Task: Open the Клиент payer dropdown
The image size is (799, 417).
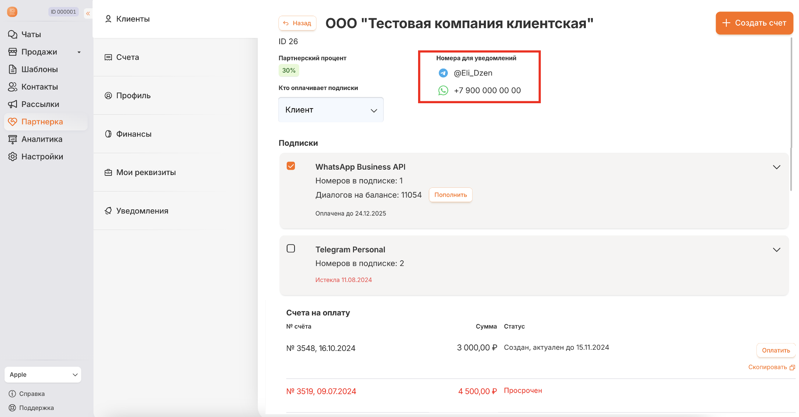Action: pos(331,110)
